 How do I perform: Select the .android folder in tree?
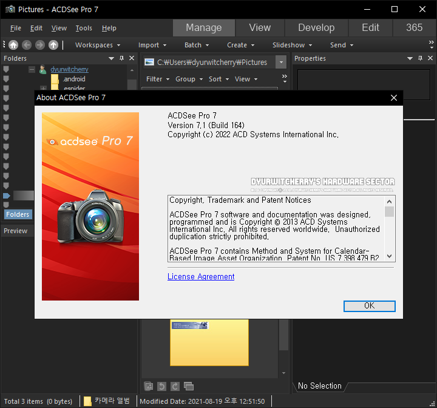pos(74,79)
